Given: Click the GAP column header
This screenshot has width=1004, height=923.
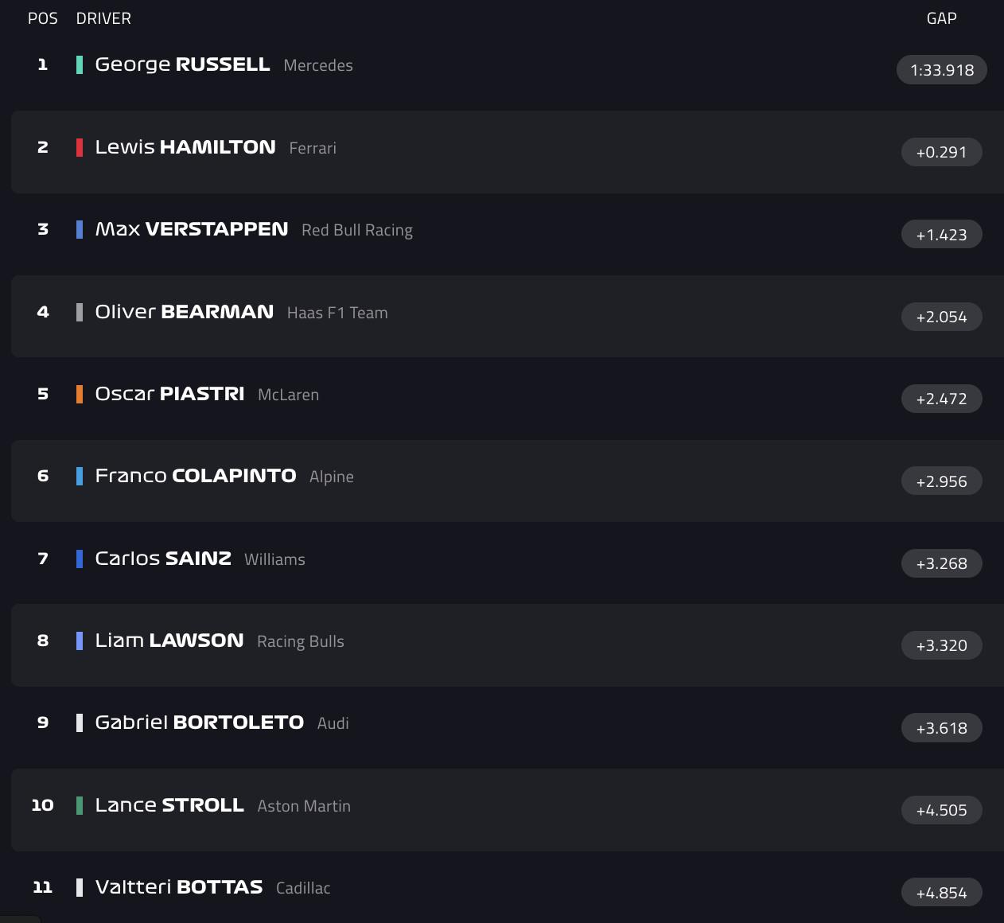Looking at the screenshot, I should click(x=941, y=18).
